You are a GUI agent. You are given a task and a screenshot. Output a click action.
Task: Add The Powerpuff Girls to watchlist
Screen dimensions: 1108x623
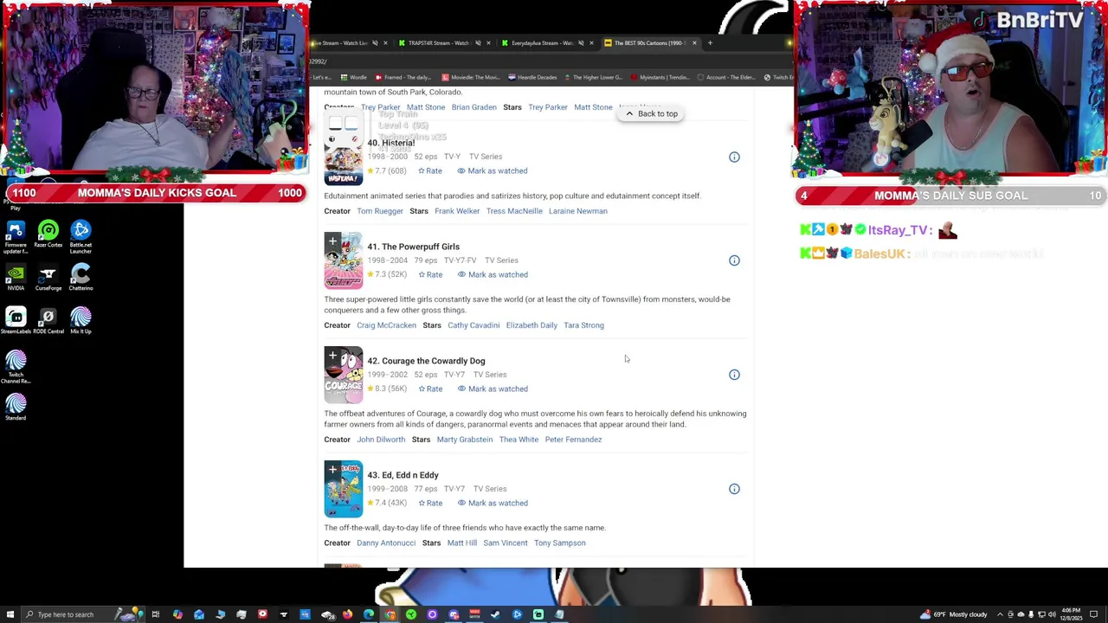(x=332, y=241)
